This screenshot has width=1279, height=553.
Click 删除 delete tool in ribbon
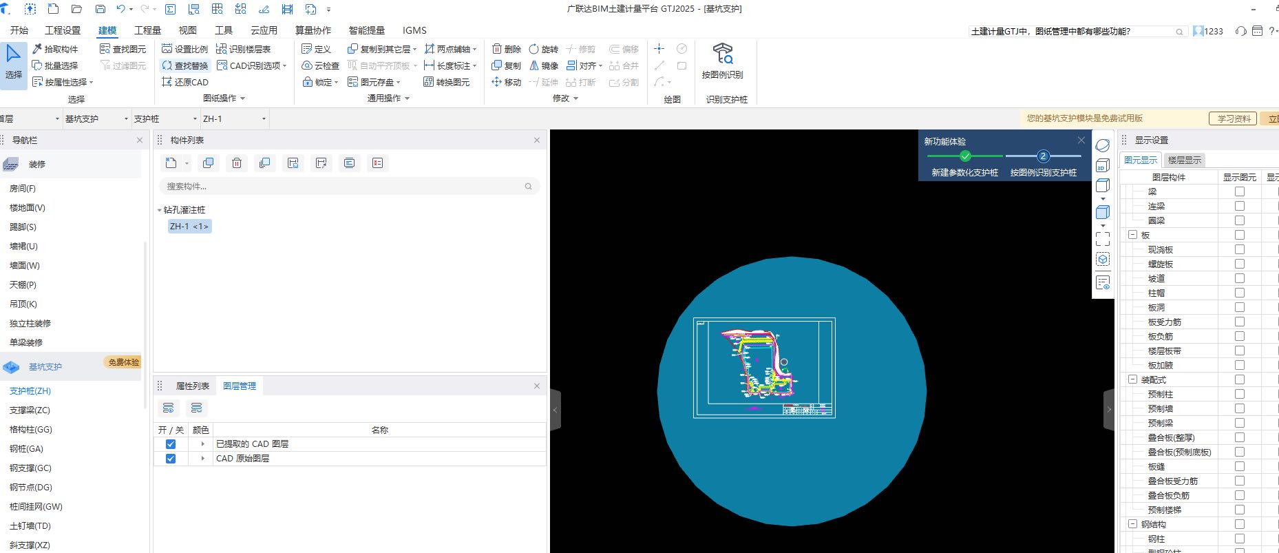click(507, 49)
